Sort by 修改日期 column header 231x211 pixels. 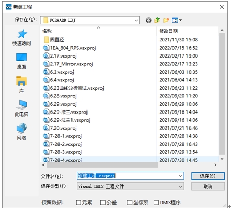click(x=168, y=31)
